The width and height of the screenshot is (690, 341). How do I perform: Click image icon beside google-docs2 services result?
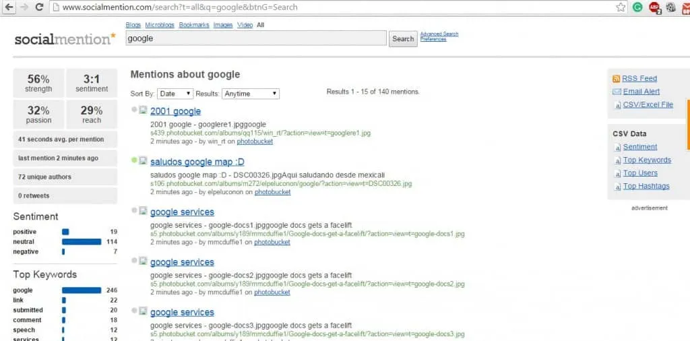tap(143, 261)
